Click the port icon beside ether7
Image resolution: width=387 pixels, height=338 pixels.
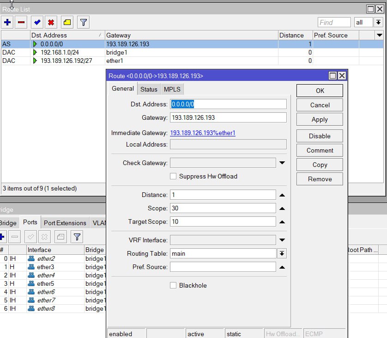click(31, 300)
